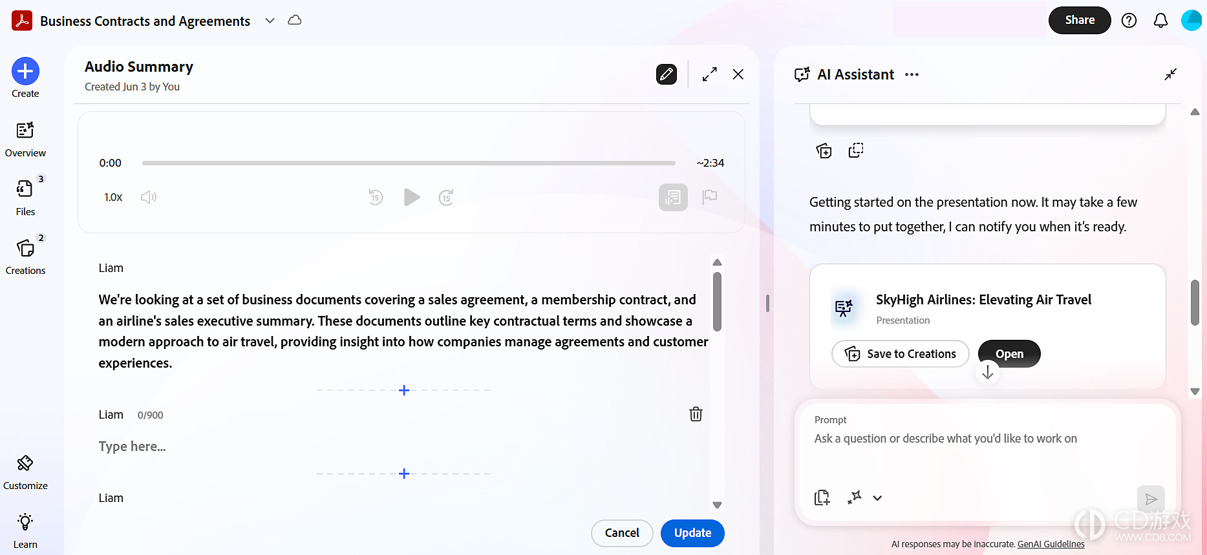Click the cloud sync status icon

coord(295,20)
